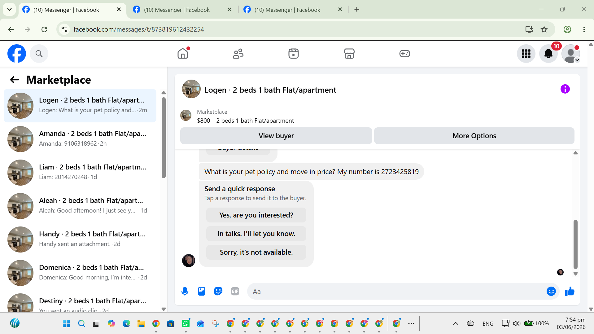Image resolution: width=594 pixels, height=334 pixels.
Task: View site information icon in address bar
Action: click(x=64, y=29)
